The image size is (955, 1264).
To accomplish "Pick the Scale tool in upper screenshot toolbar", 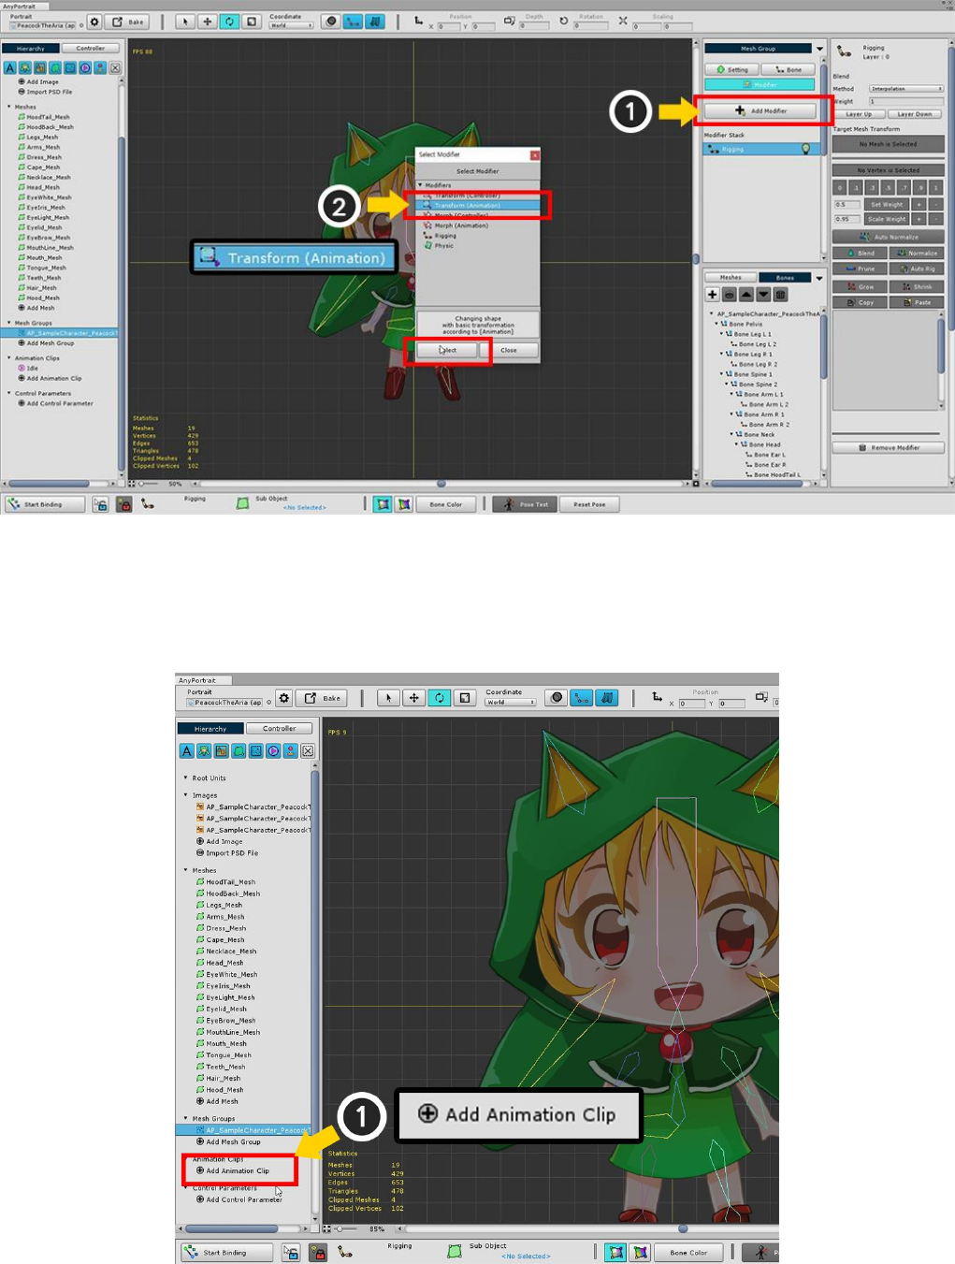I will coord(252,22).
